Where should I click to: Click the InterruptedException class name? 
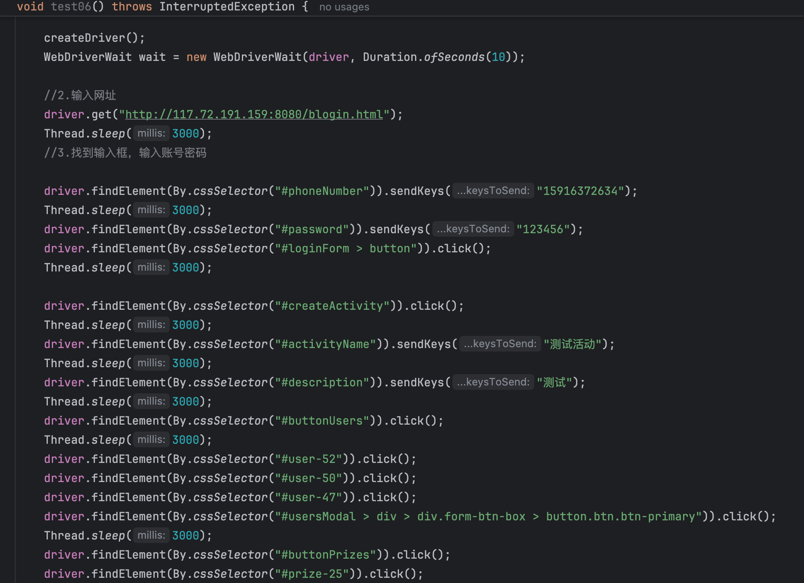tap(227, 7)
